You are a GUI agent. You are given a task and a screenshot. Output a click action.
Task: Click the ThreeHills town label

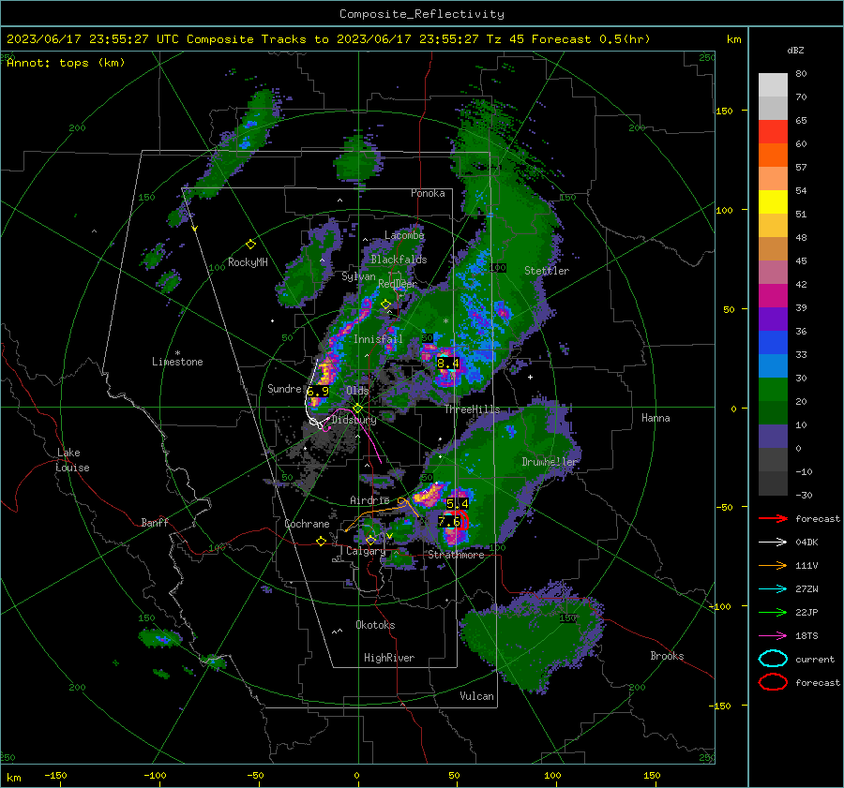[472, 409]
